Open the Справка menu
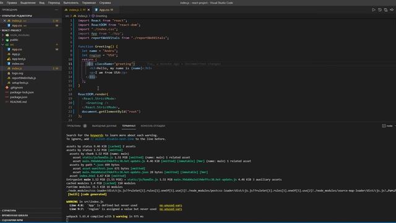Image resolution: width=396 pixels, height=223 pixels. tap(105, 2)
